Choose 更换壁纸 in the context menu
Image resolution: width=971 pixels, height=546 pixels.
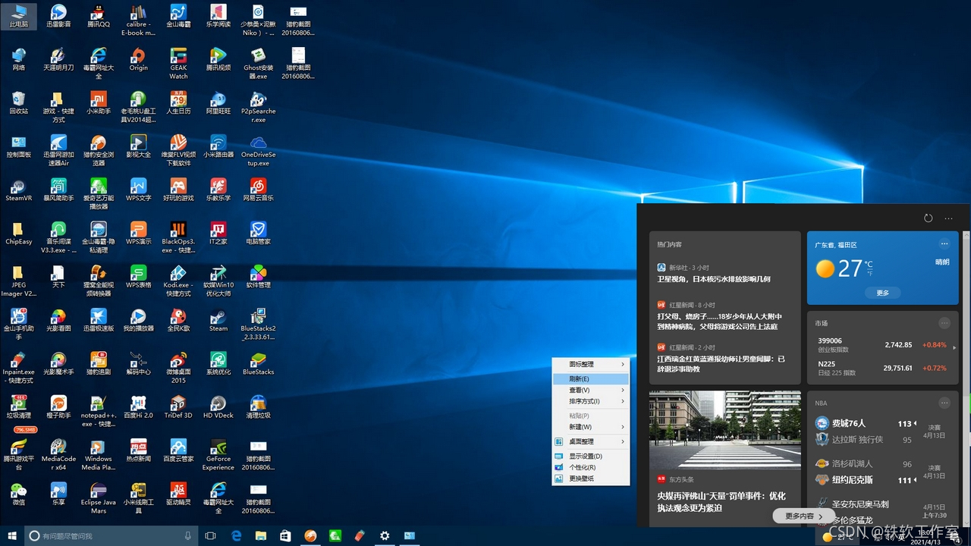(591, 479)
